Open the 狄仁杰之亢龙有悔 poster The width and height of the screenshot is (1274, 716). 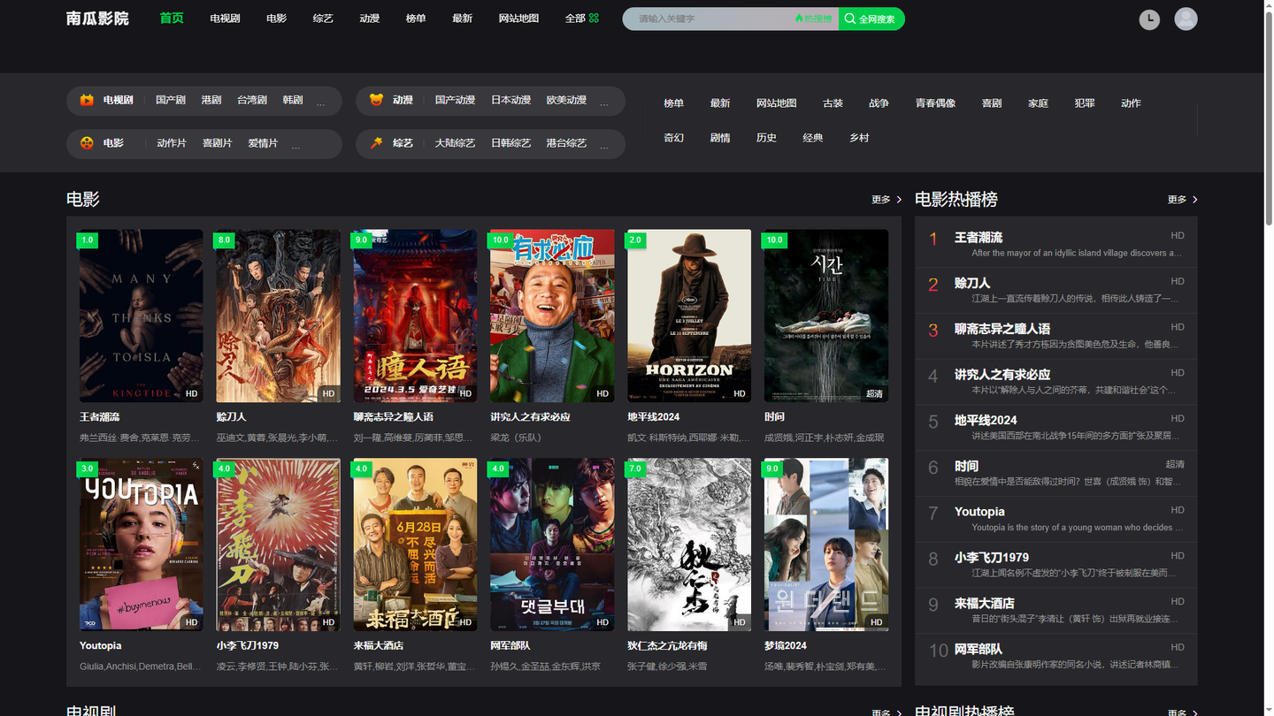[x=689, y=545]
